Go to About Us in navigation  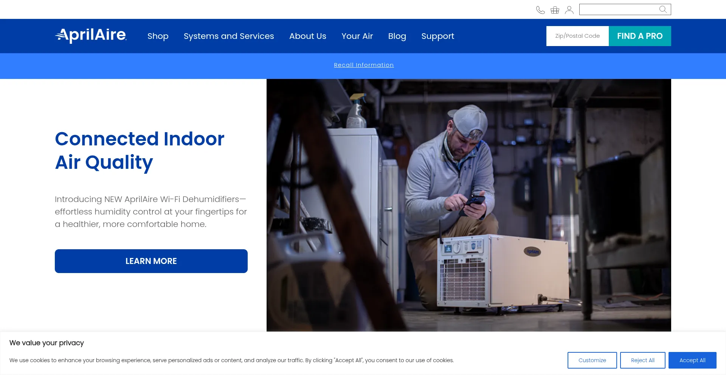tap(307, 36)
